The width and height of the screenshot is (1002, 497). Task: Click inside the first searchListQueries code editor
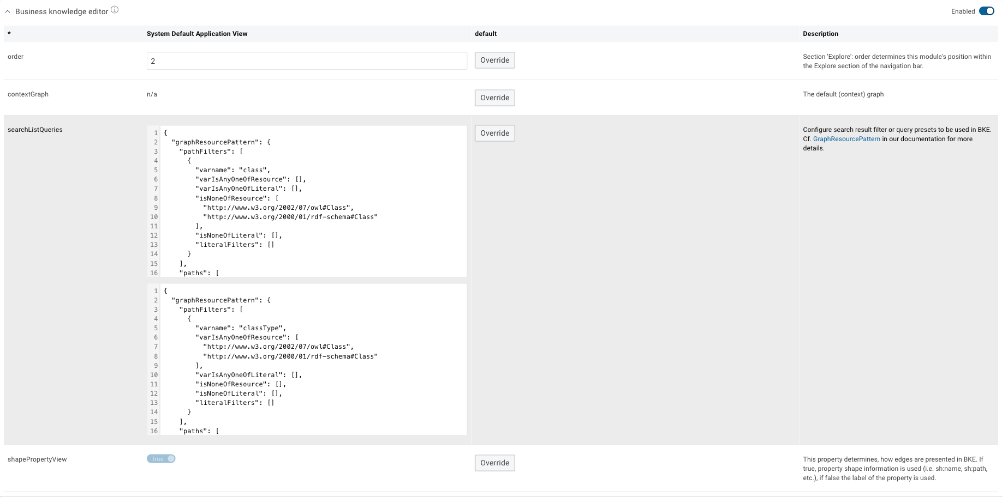pyautogui.click(x=307, y=202)
